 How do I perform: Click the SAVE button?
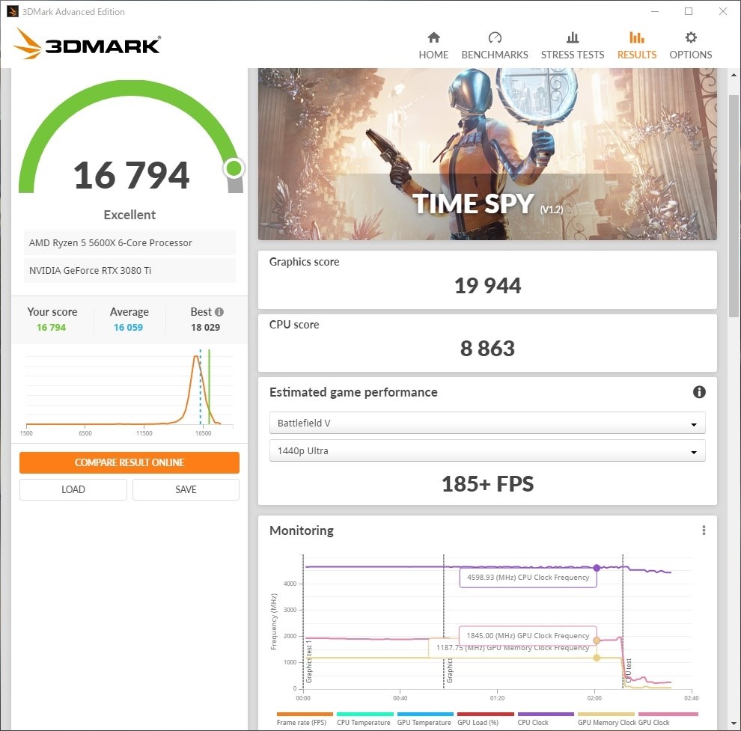point(186,489)
